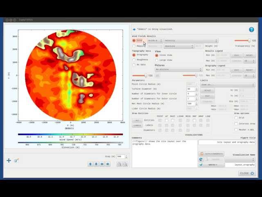Click the Scale button under Limits

coord(208,90)
